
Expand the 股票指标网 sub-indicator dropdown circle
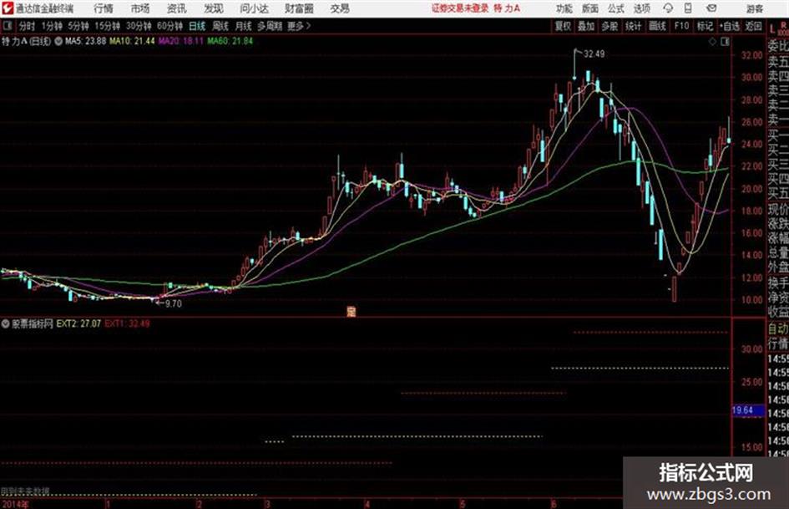click(6, 323)
